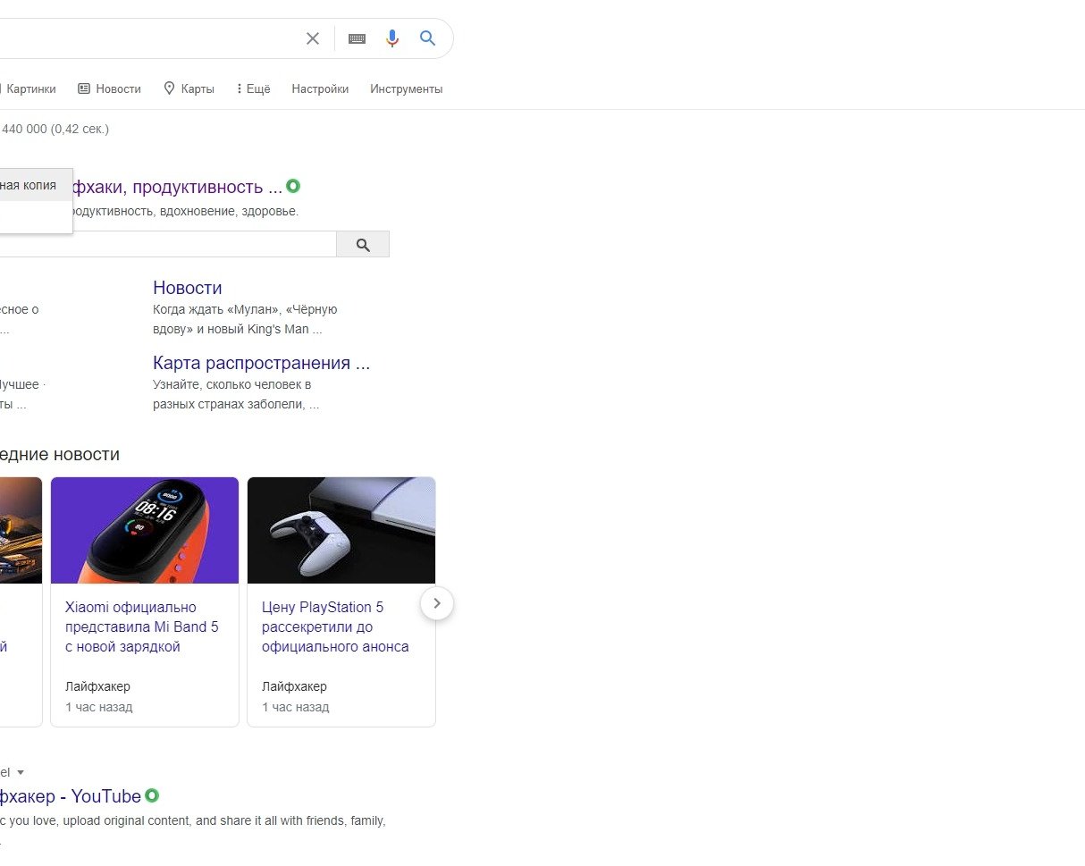Expand the Ещё menu
1085x866 pixels.
(254, 88)
